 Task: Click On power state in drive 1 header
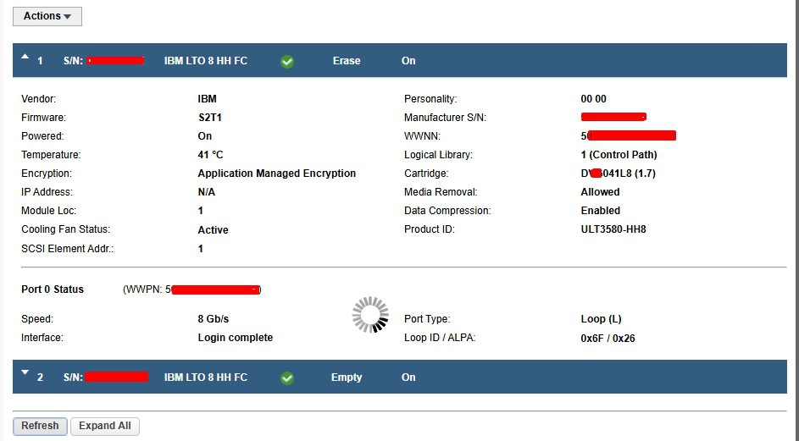pyautogui.click(x=408, y=61)
